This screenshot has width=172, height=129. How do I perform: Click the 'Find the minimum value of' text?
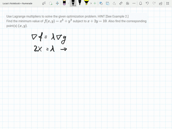(25, 21)
